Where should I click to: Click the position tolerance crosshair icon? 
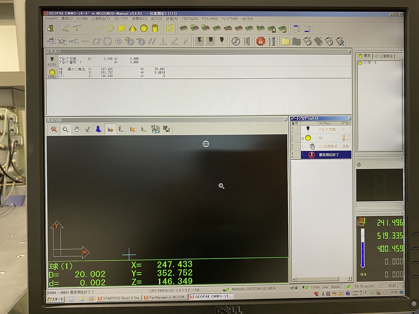119,42
